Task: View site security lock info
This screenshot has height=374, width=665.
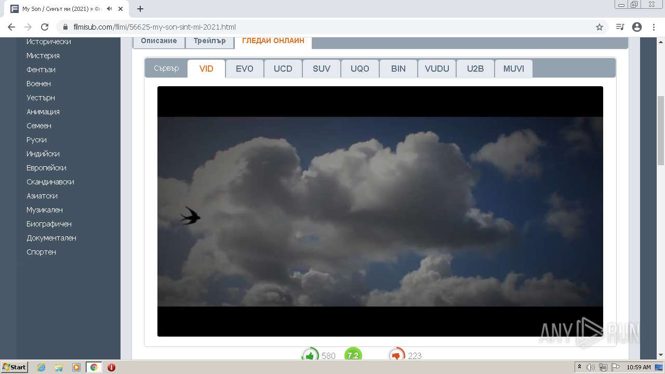Action: [65, 27]
